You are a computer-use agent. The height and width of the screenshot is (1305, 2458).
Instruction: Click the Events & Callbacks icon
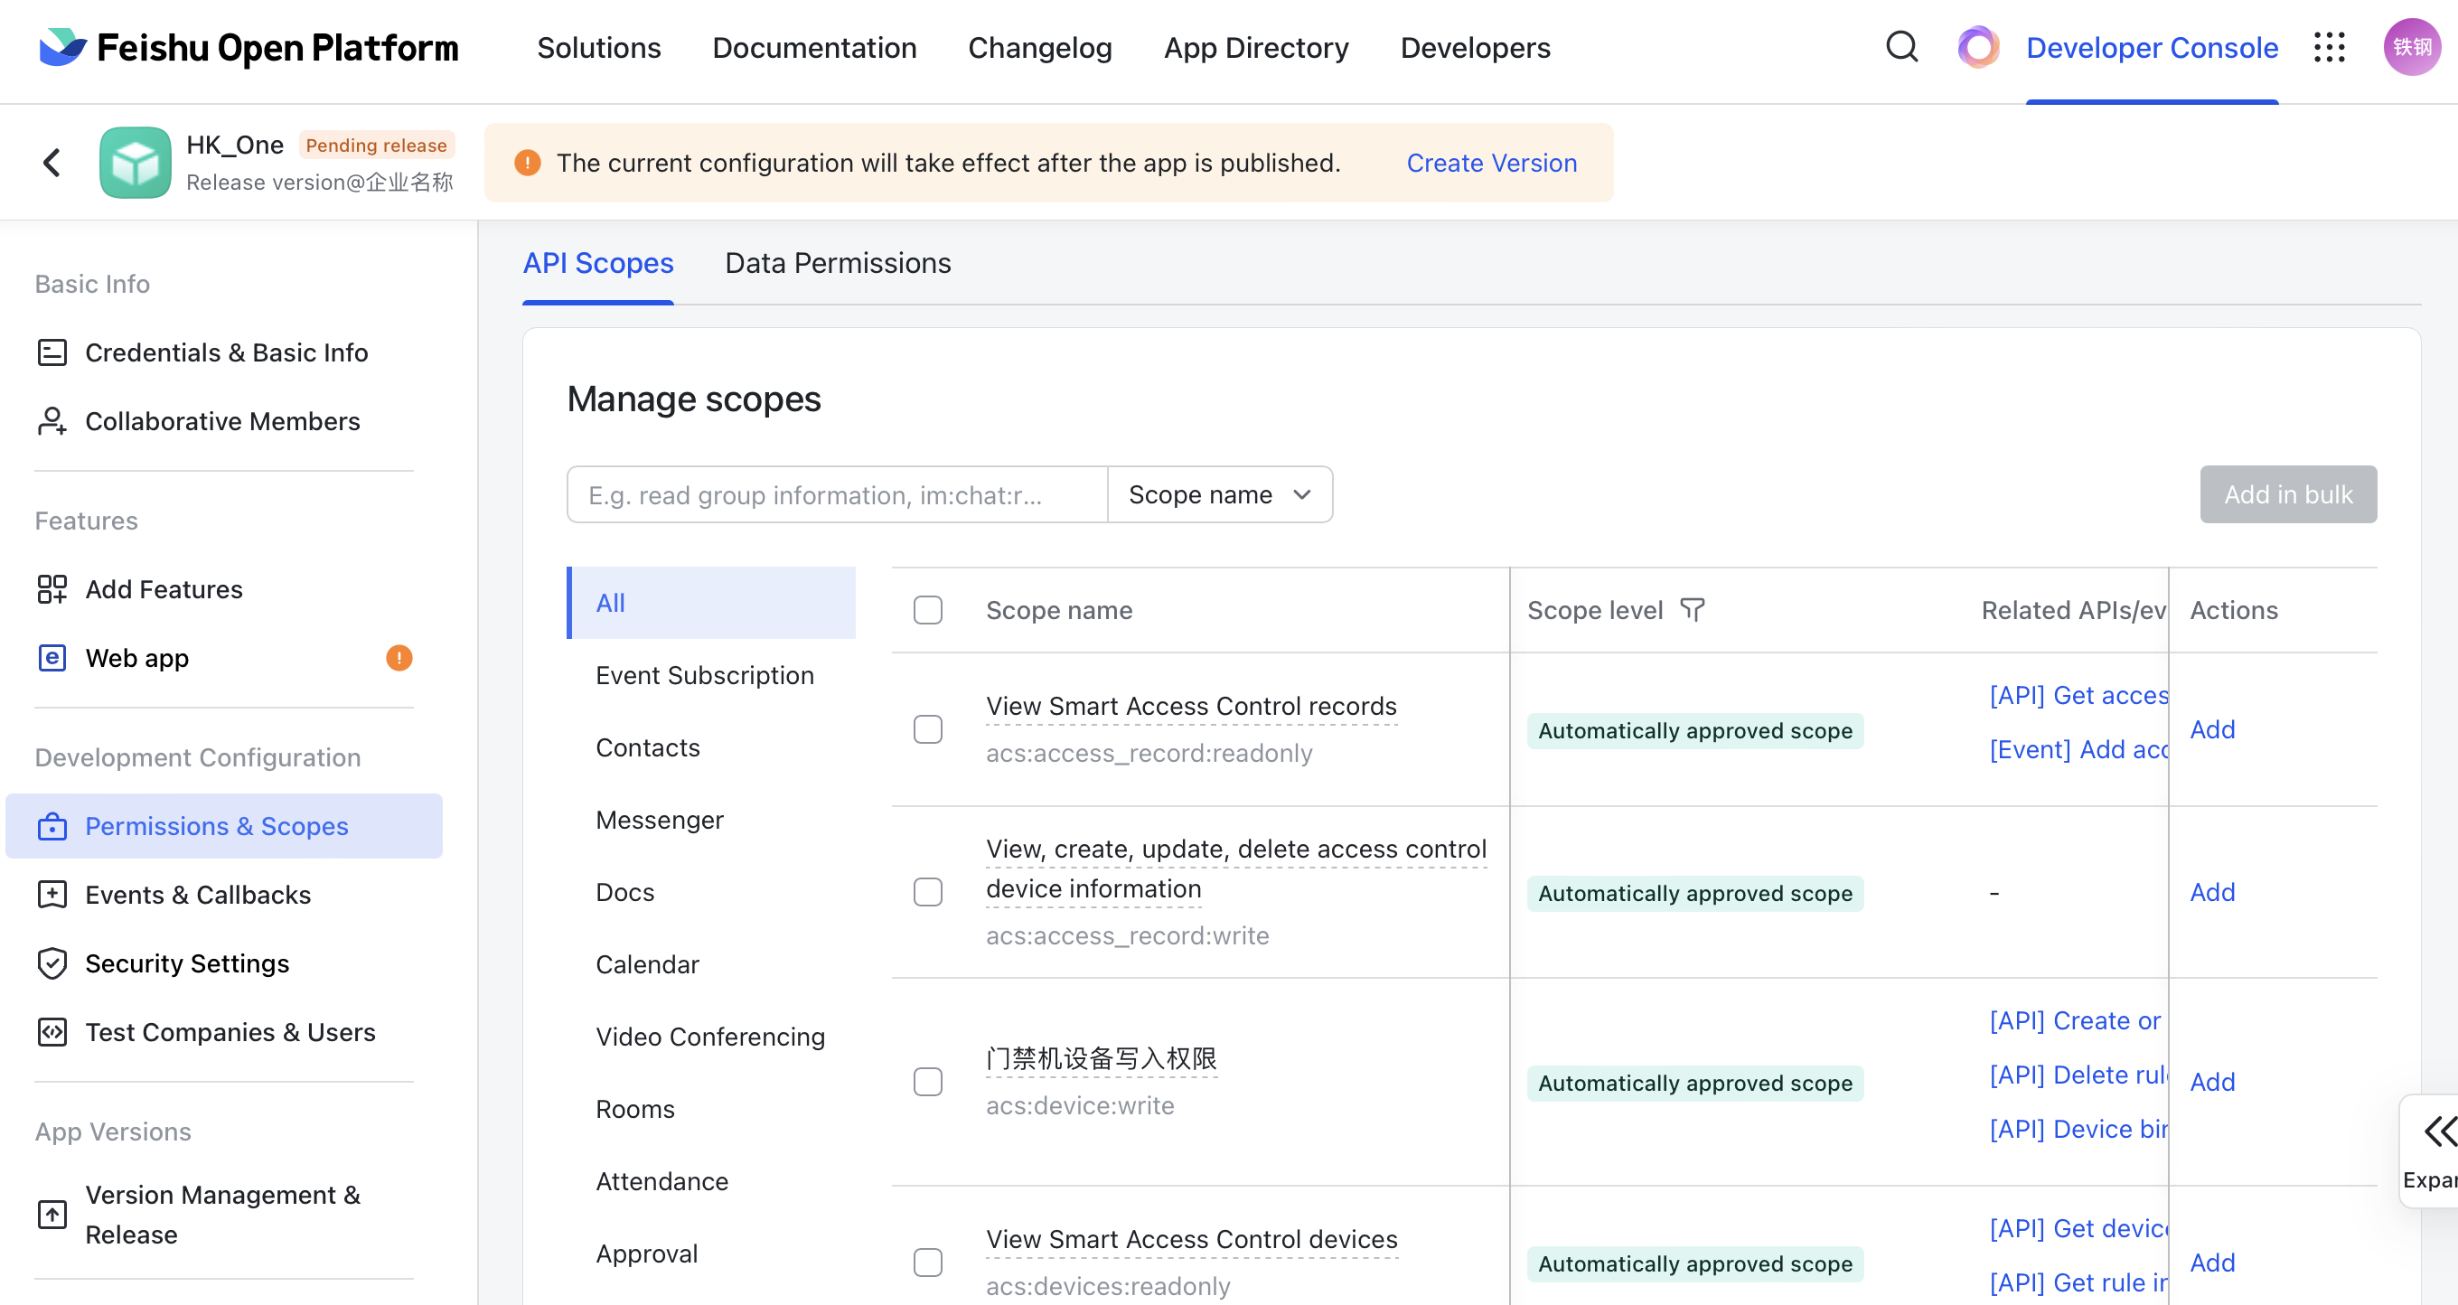coord(52,894)
